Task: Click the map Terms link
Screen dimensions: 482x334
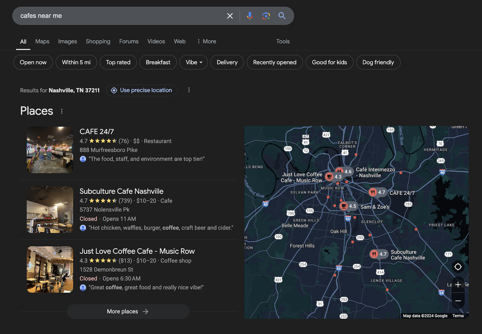Action: click(x=458, y=316)
